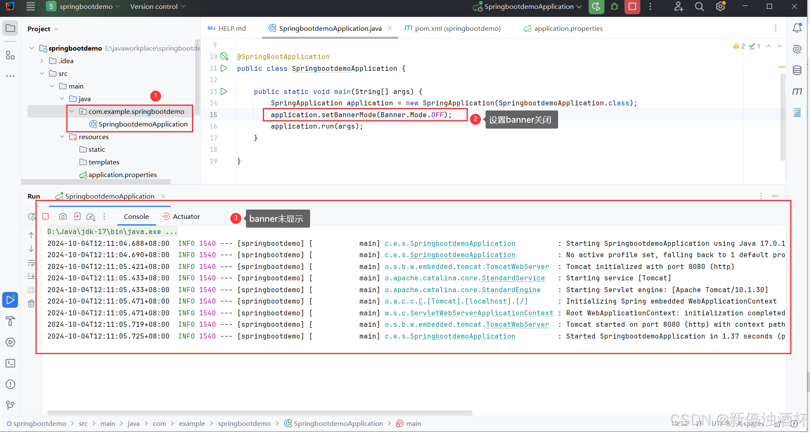Open the main hamburger menu

(30, 6)
